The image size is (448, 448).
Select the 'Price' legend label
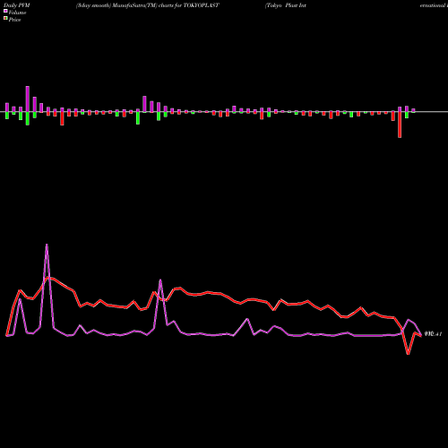[14, 20]
